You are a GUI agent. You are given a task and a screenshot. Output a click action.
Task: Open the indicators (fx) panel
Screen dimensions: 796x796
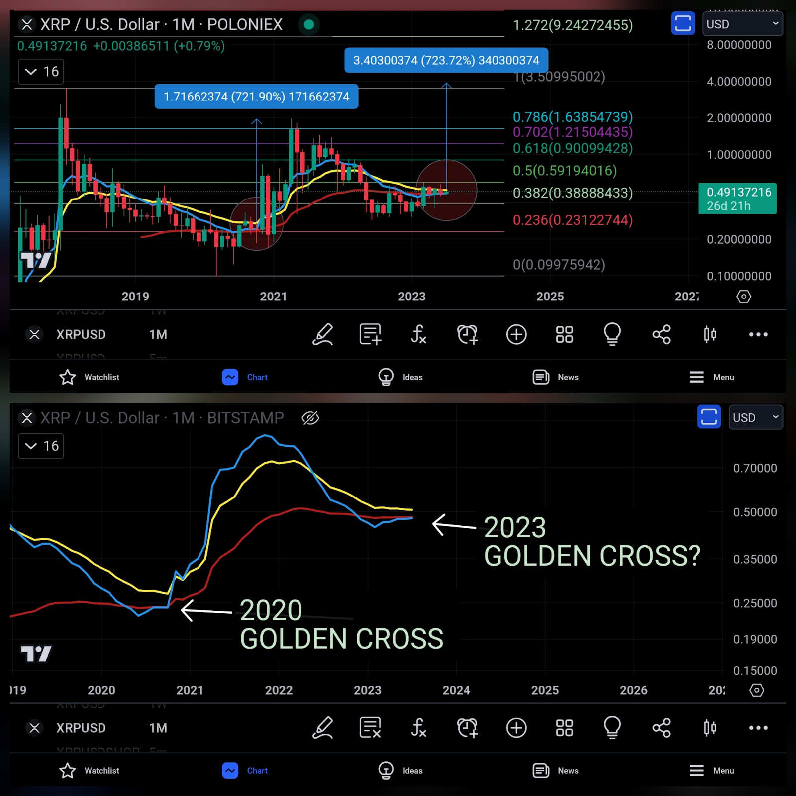418,334
